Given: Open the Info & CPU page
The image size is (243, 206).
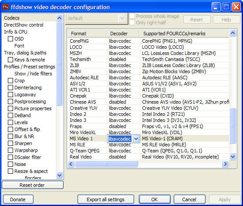Looking at the screenshot, I should coord(16,32).
